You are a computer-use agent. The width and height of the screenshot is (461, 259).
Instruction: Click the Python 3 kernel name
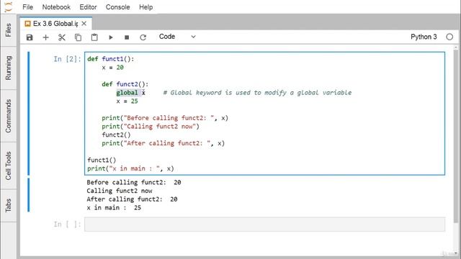424,37
